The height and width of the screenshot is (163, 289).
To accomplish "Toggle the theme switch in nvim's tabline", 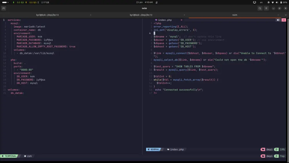I will (278, 20).
